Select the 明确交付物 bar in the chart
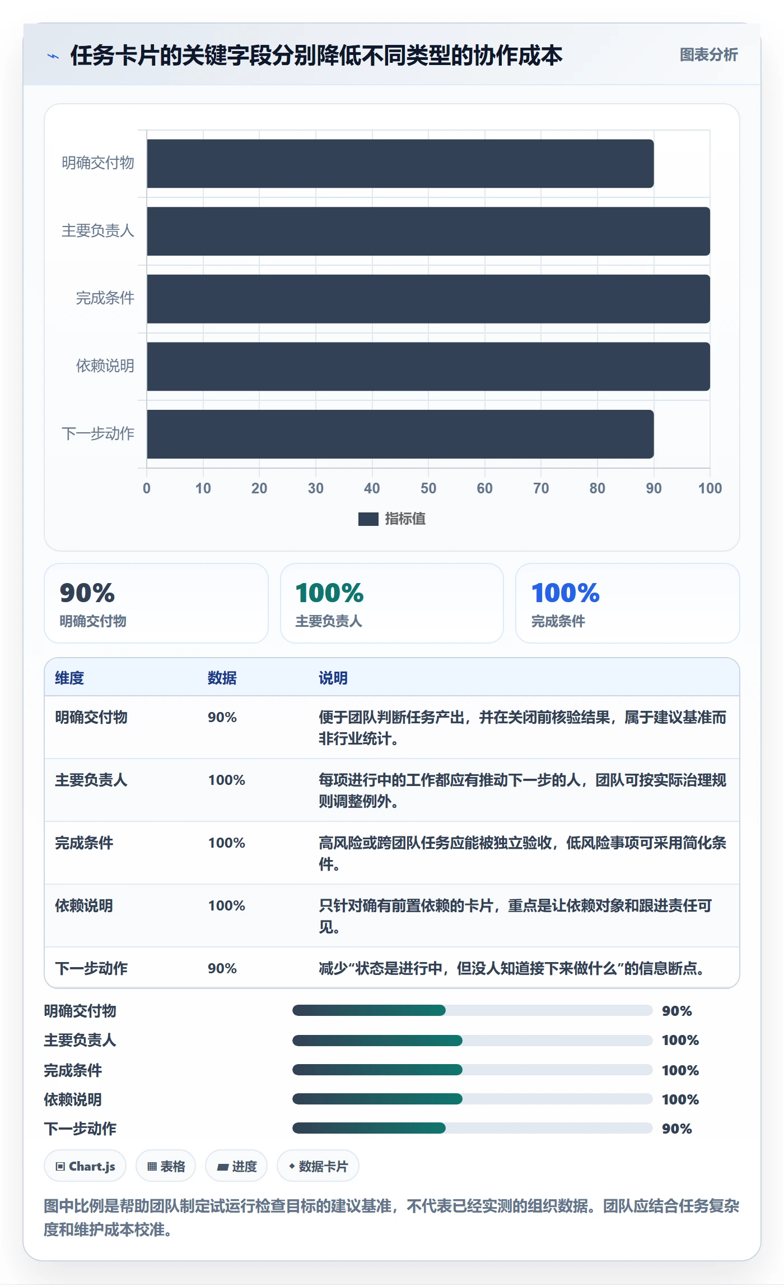 point(400,164)
